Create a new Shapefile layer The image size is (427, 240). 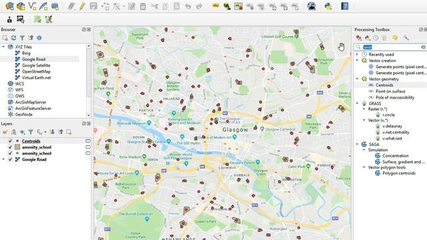pyautogui.click(x=32, y=6)
